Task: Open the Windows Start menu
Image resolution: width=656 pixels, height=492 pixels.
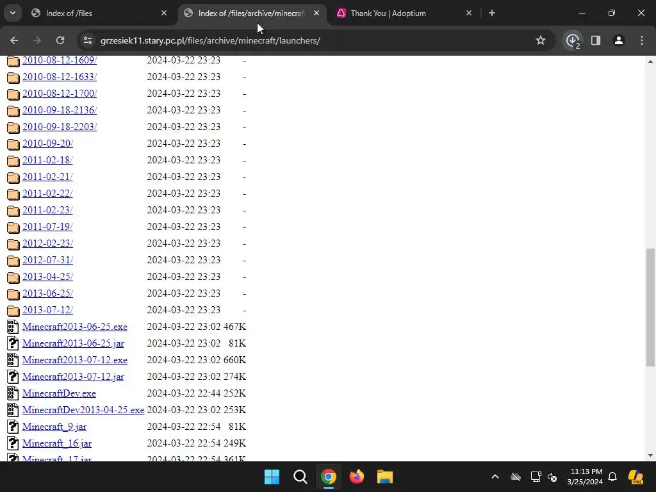Action: click(272, 477)
